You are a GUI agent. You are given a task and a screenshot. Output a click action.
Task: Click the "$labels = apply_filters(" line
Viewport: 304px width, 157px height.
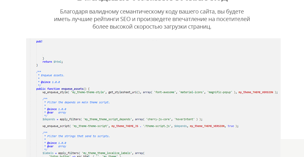coord(94,153)
